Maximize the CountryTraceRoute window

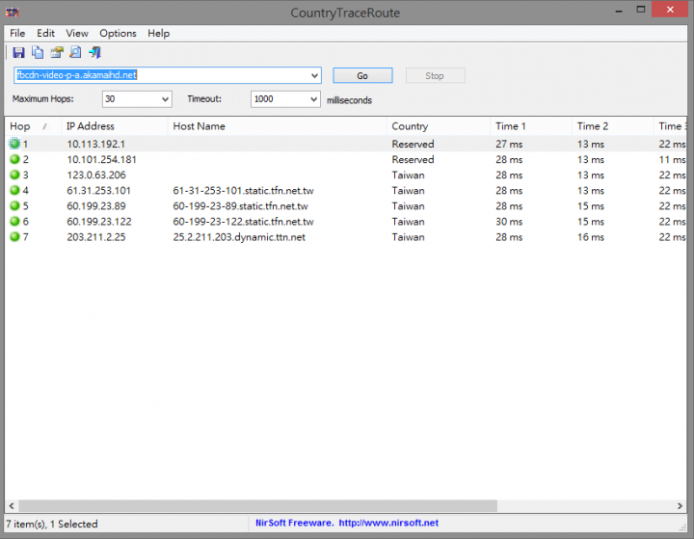coord(640,10)
